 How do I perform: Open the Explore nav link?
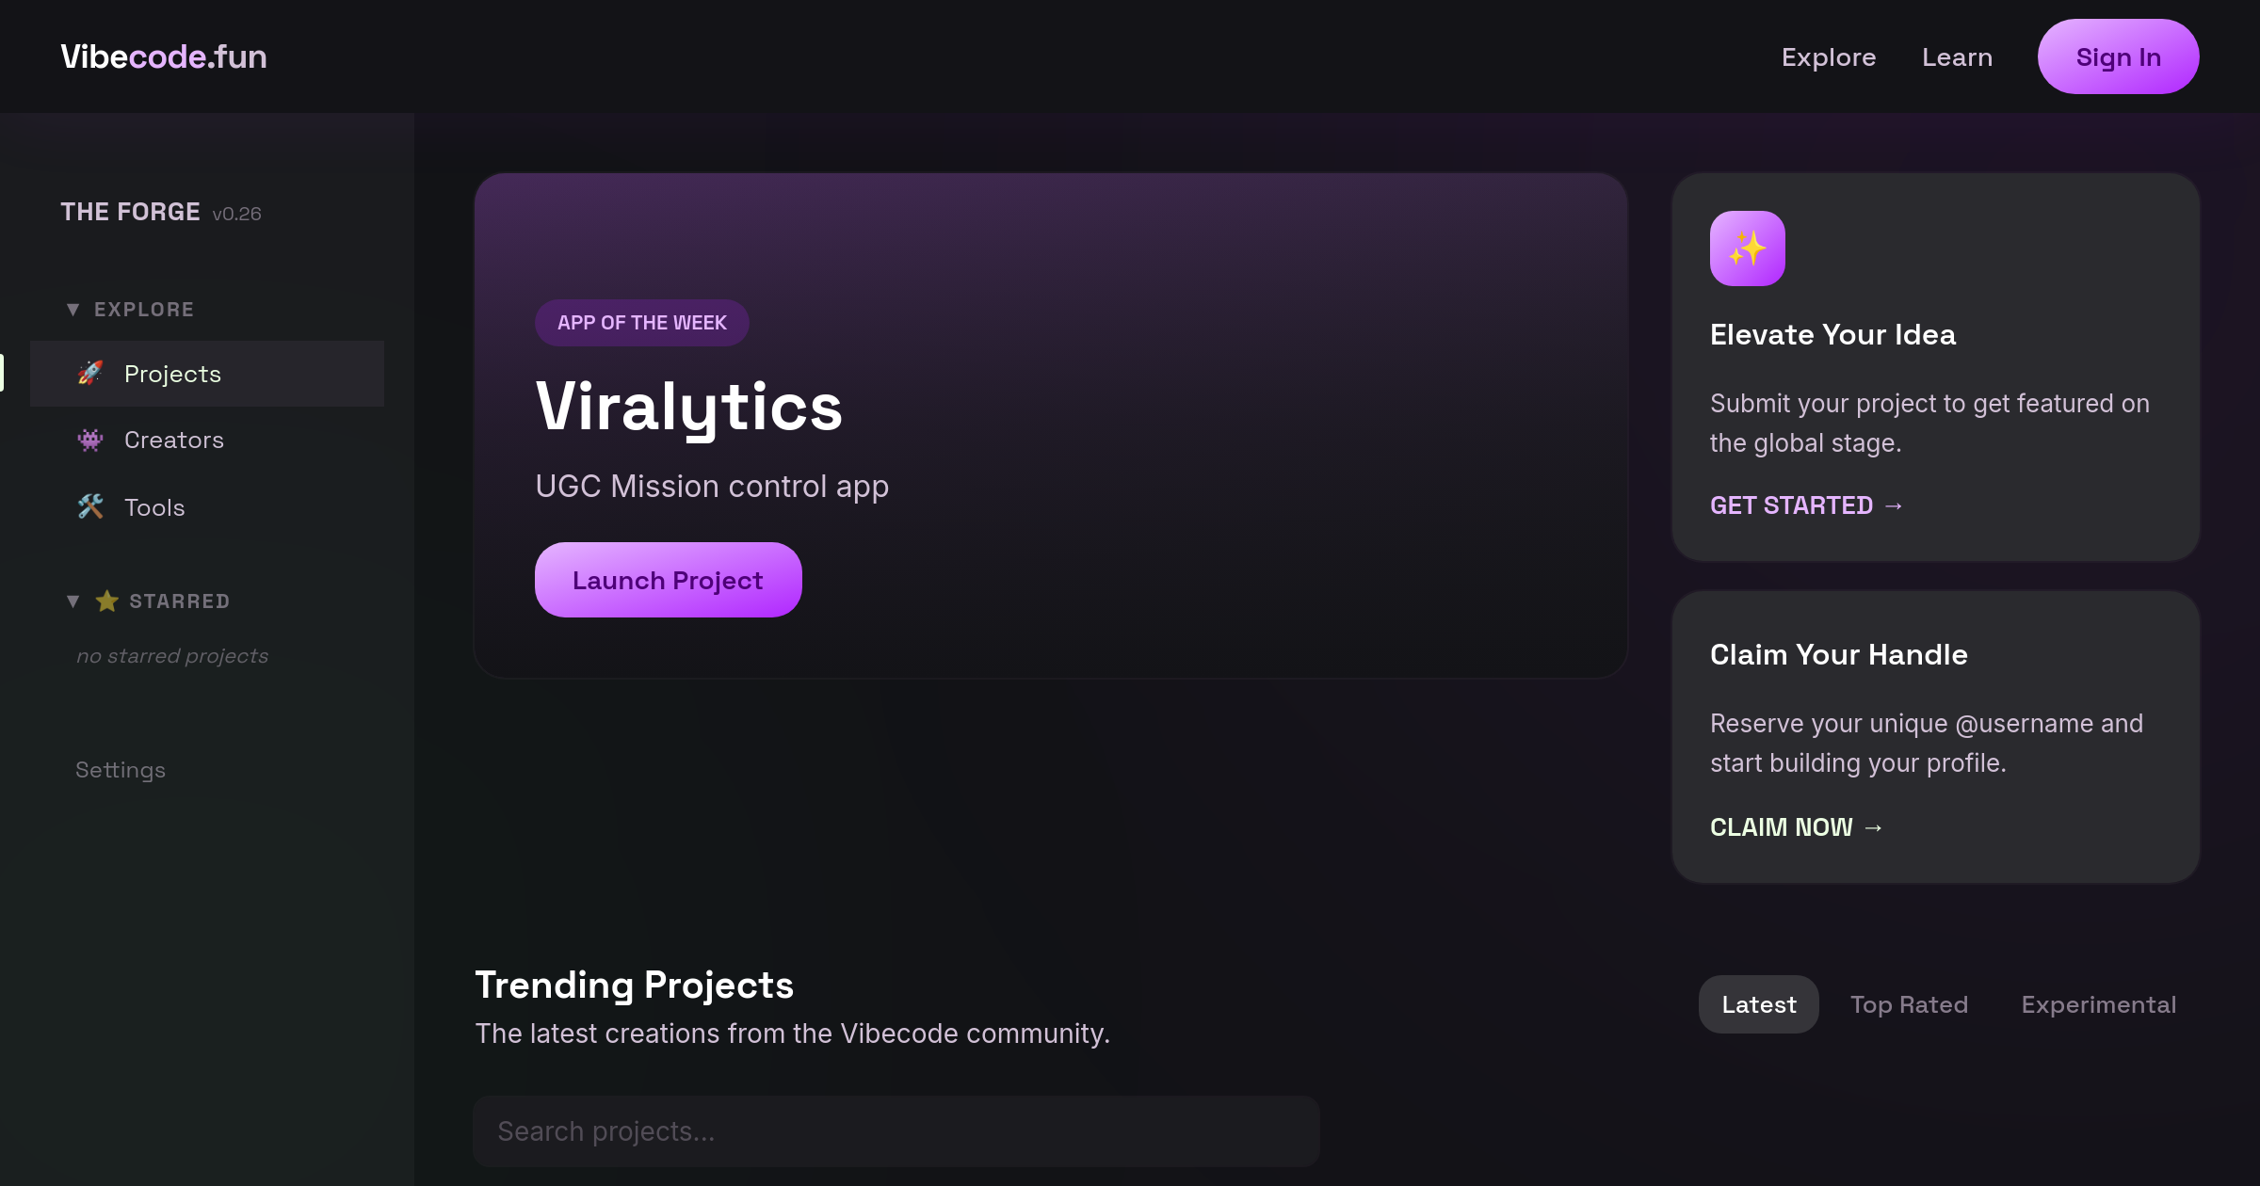(x=1828, y=57)
